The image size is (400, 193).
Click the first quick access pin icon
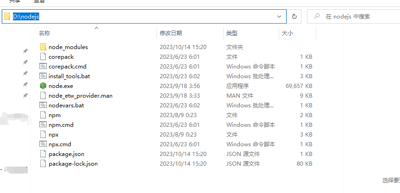tap(25, 51)
